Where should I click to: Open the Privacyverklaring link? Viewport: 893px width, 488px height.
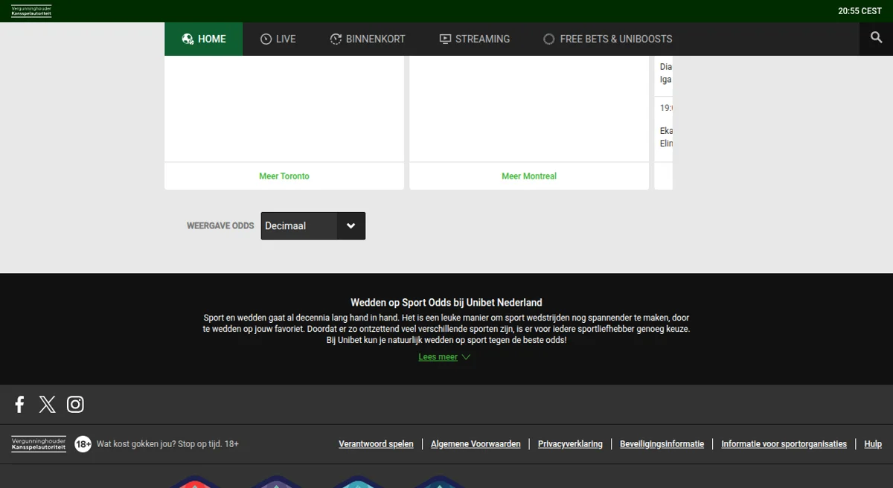(x=570, y=444)
